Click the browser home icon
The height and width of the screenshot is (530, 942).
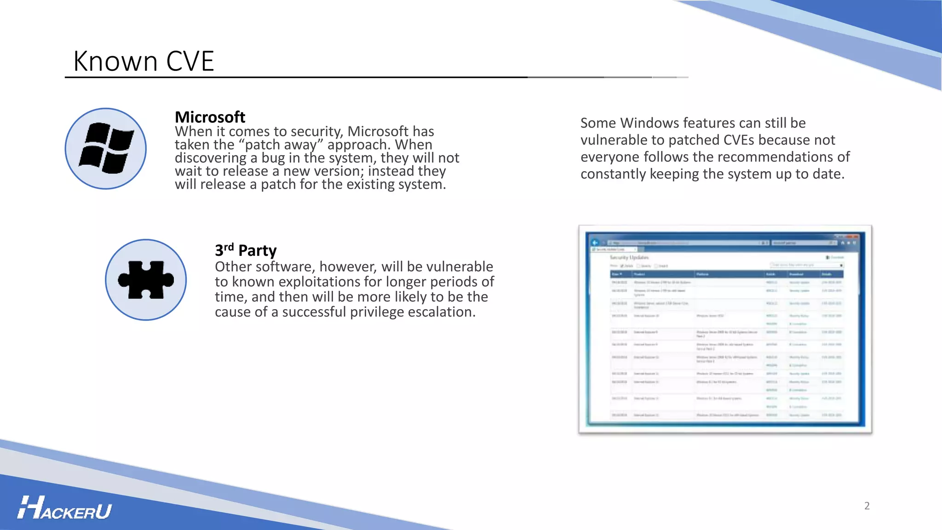pos(843,243)
